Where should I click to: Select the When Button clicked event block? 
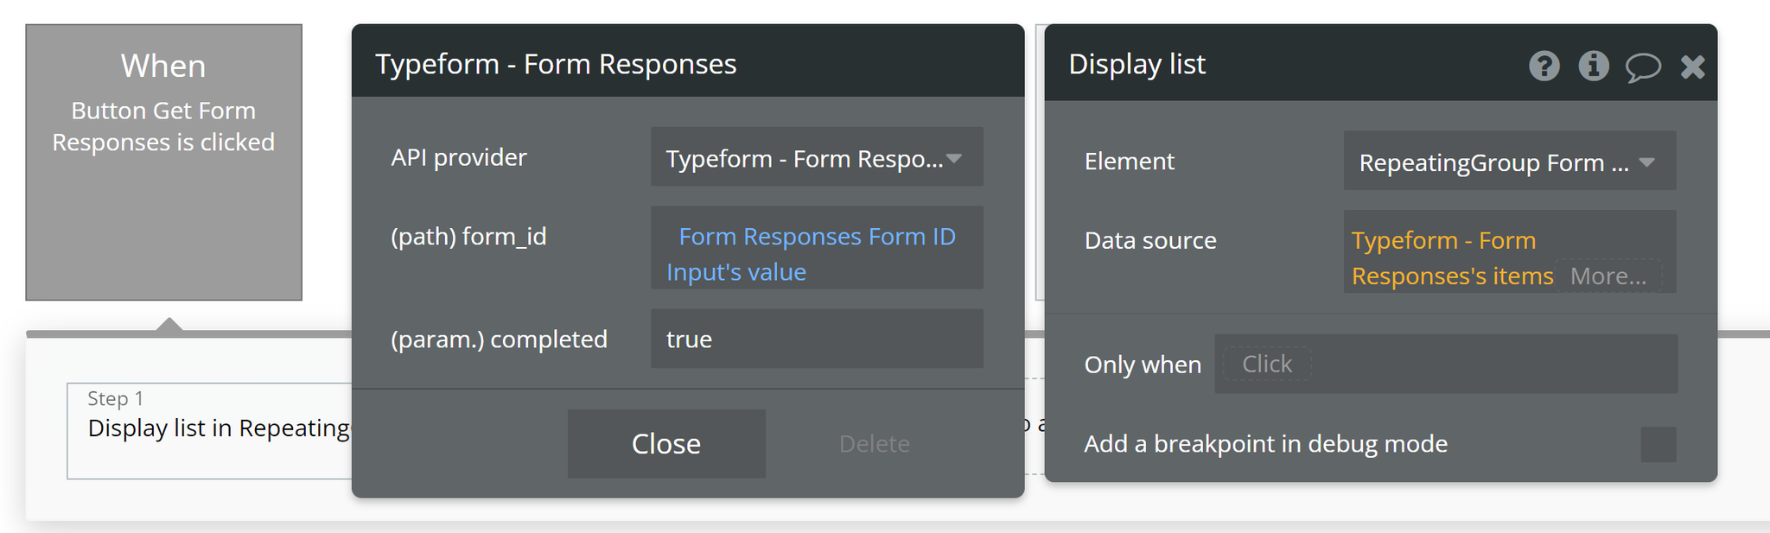[x=163, y=162]
